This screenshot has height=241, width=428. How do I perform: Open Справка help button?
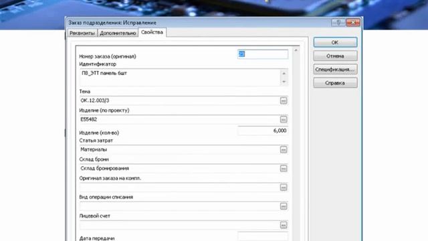click(335, 83)
